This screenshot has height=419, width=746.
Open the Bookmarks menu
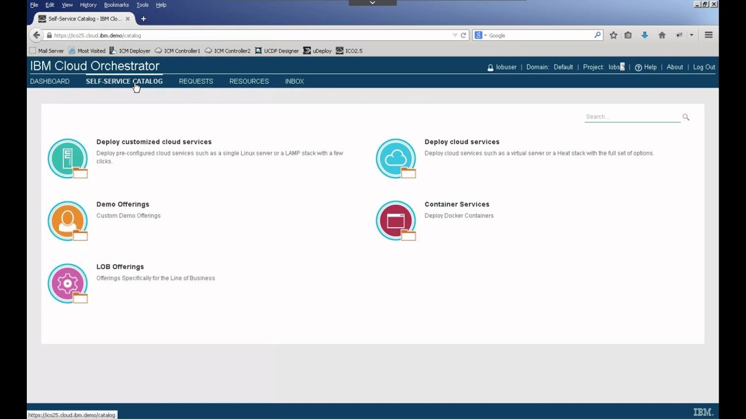click(x=117, y=5)
